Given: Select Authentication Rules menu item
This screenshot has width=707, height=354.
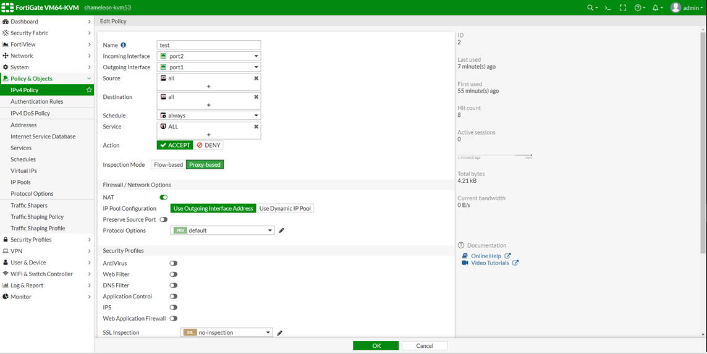Looking at the screenshot, I should (x=36, y=101).
